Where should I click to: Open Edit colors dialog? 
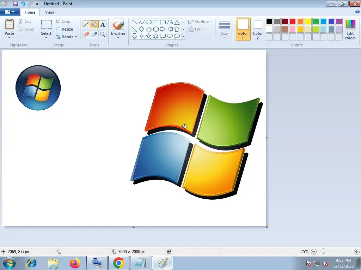pyautogui.click(x=350, y=29)
